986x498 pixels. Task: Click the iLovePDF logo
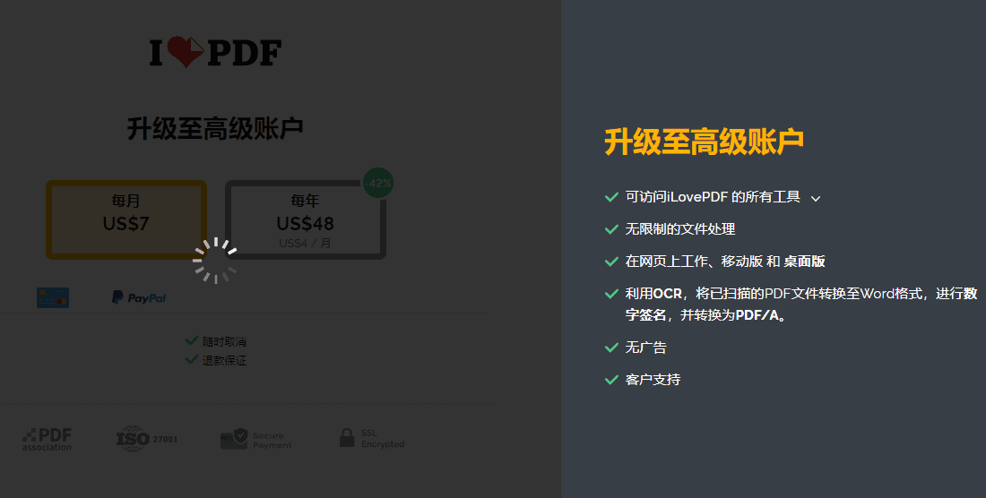pyautogui.click(x=215, y=52)
